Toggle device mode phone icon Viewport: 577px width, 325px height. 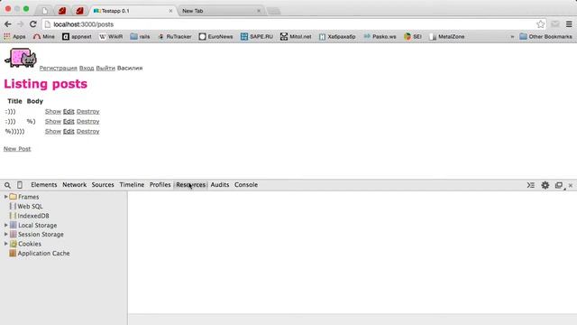coord(20,185)
